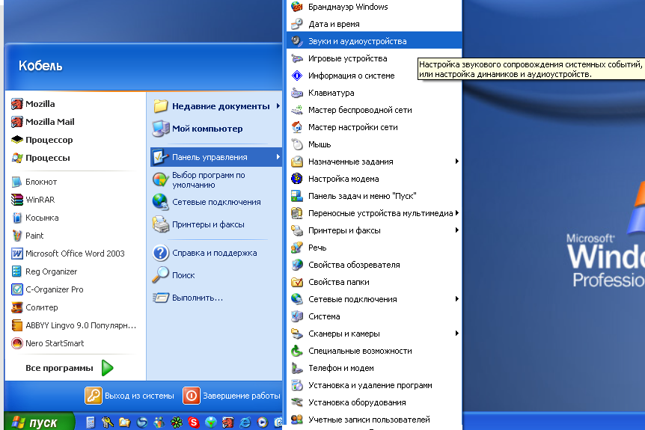Open Клавиатура settings
This screenshot has width=645, height=430.
374,93
